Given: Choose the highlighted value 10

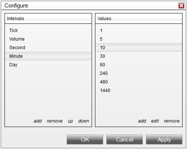Looking at the screenshot, I should pos(139,48).
